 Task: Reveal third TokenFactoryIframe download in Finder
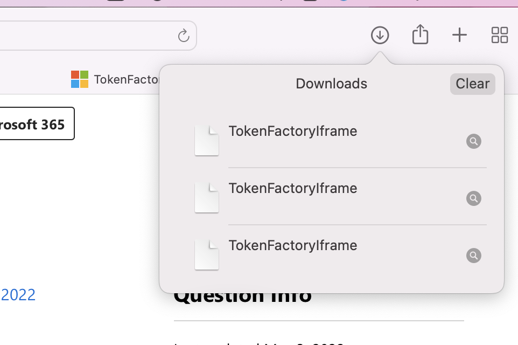(473, 256)
